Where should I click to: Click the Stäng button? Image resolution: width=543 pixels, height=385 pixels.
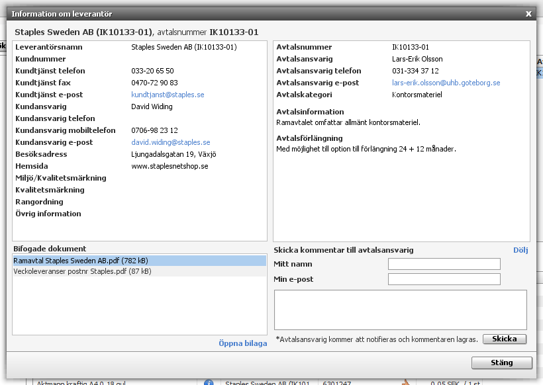501,363
